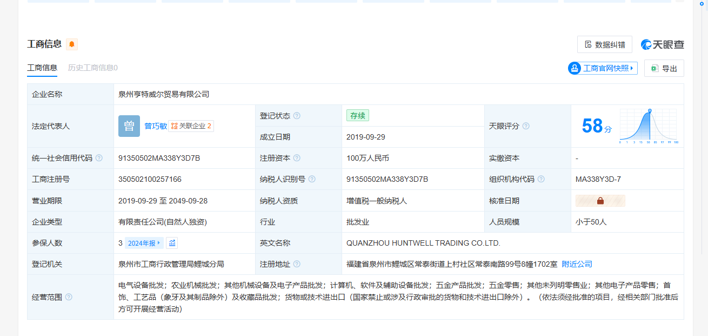The height and width of the screenshot is (336, 708).
Task: Click the 数据纠错 button
Action: click(604, 44)
